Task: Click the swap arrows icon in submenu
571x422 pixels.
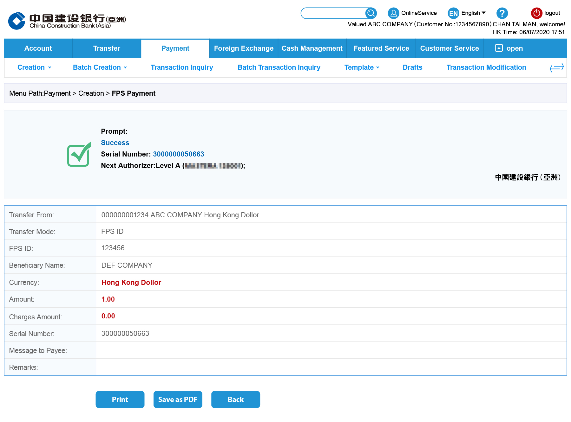Action: click(x=557, y=67)
